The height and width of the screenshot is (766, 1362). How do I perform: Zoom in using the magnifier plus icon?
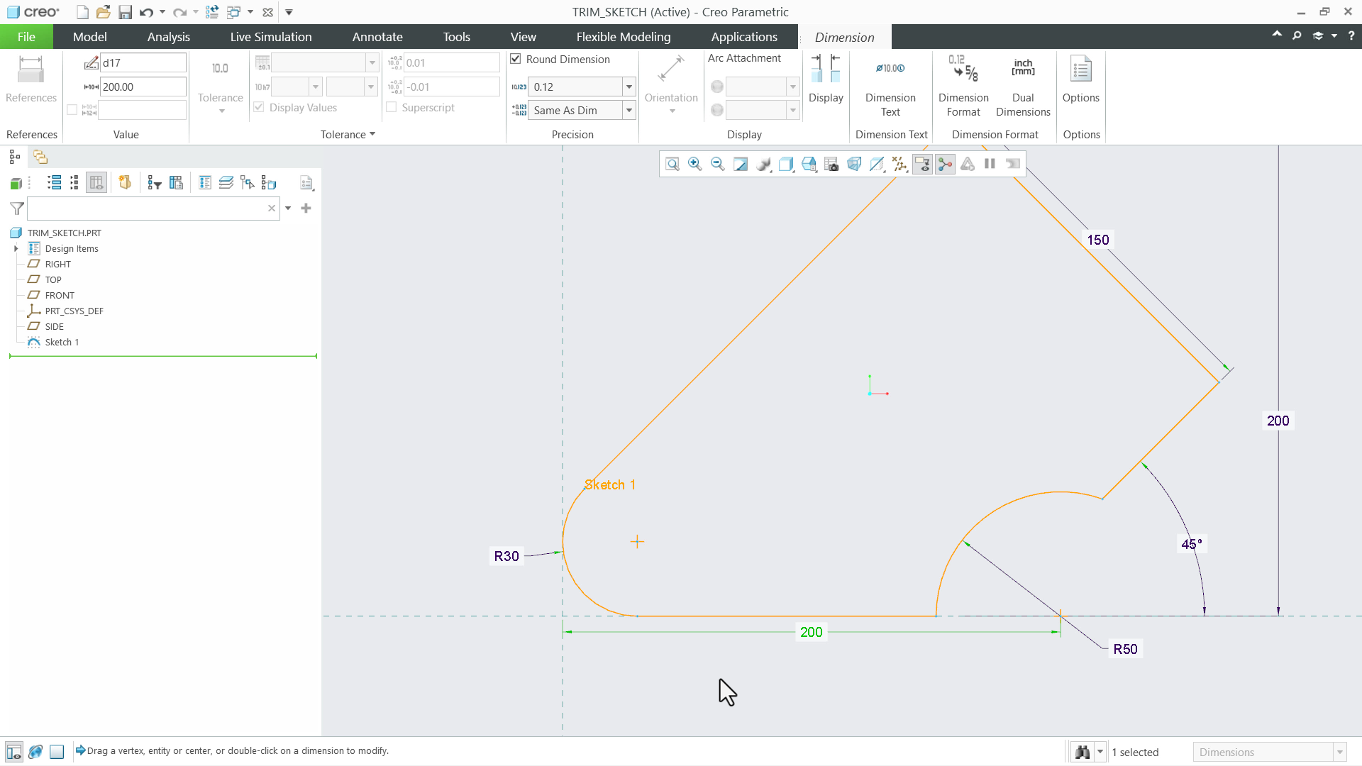pos(694,165)
